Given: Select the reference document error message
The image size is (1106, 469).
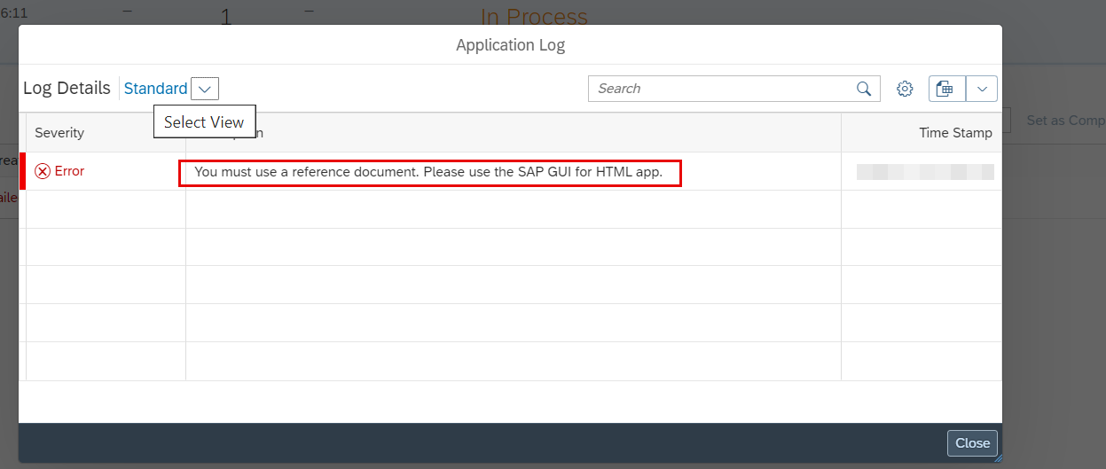Looking at the screenshot, I should [x=429, y=172].
